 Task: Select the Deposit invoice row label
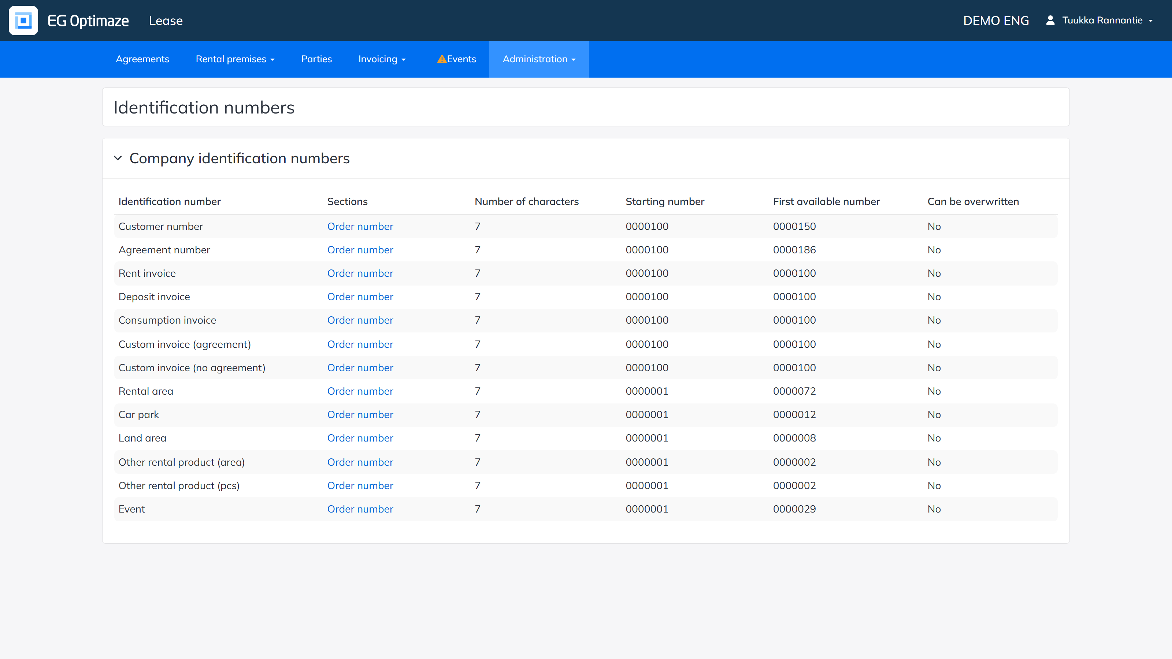[x=154, y=297]
